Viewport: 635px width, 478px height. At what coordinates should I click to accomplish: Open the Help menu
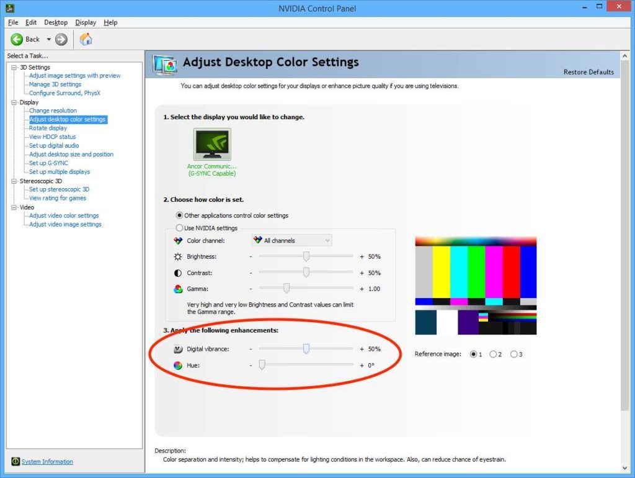click(110, 22)
